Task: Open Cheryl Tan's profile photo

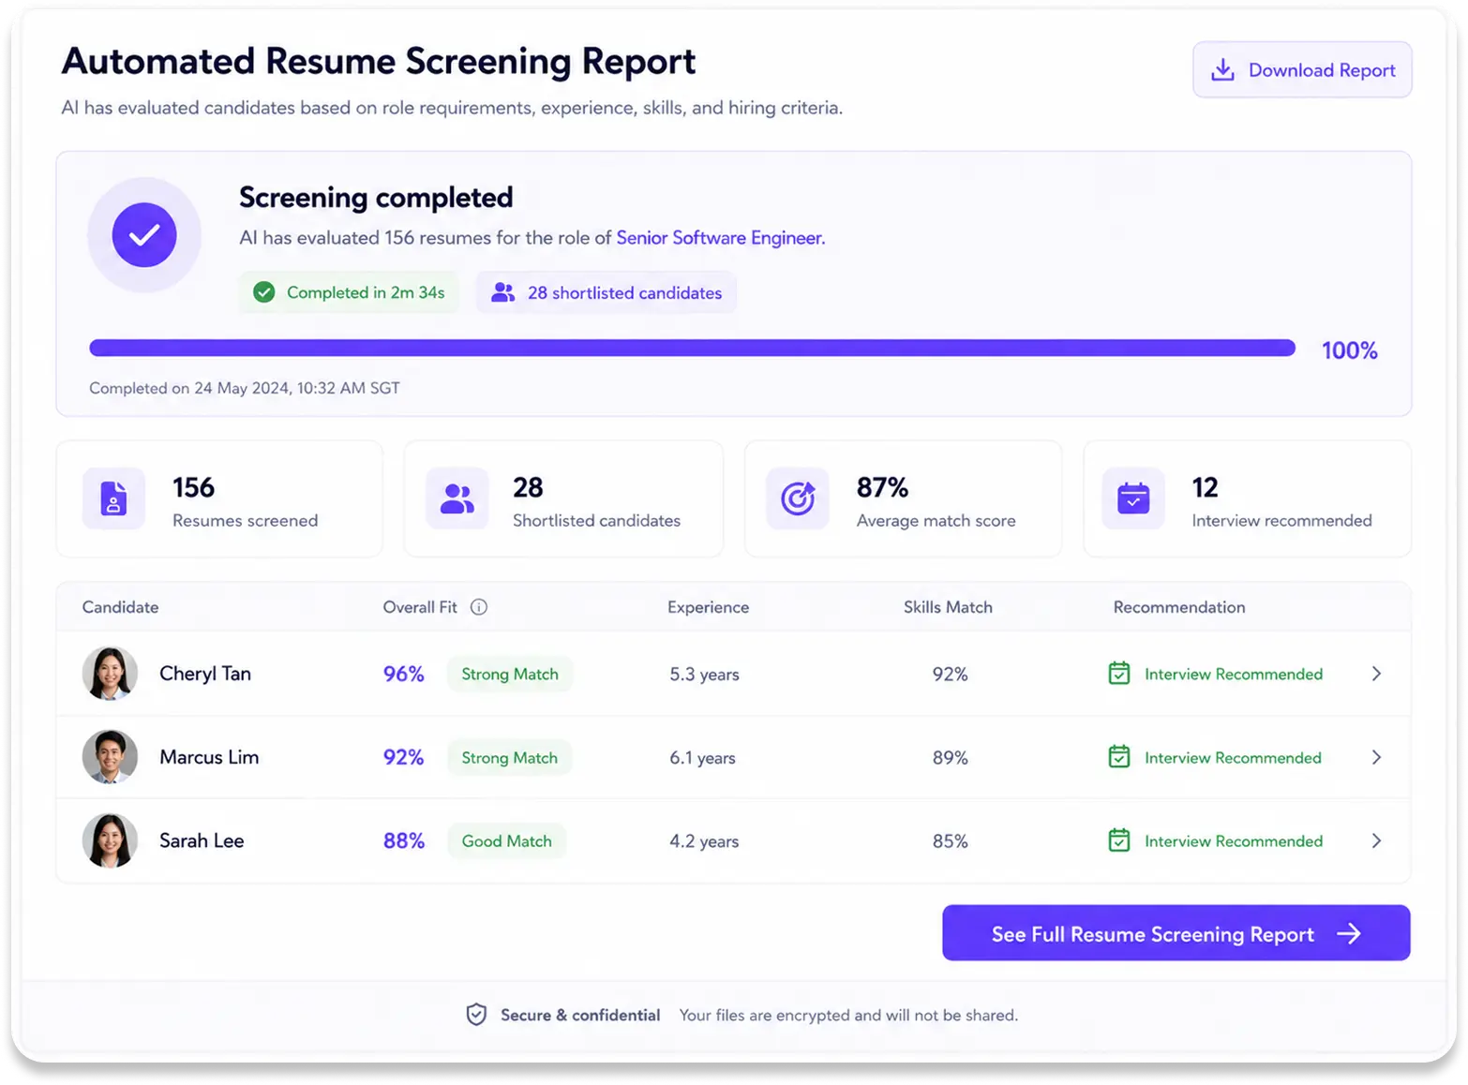Action: (110, 674)
